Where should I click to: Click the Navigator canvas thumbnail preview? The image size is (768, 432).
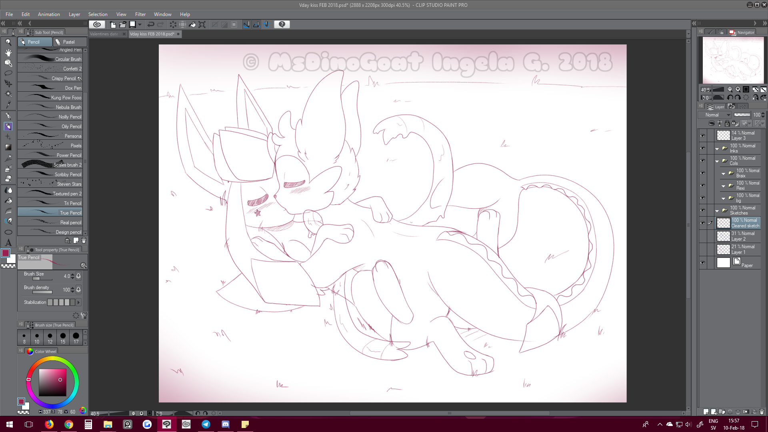tap(733, 60)
